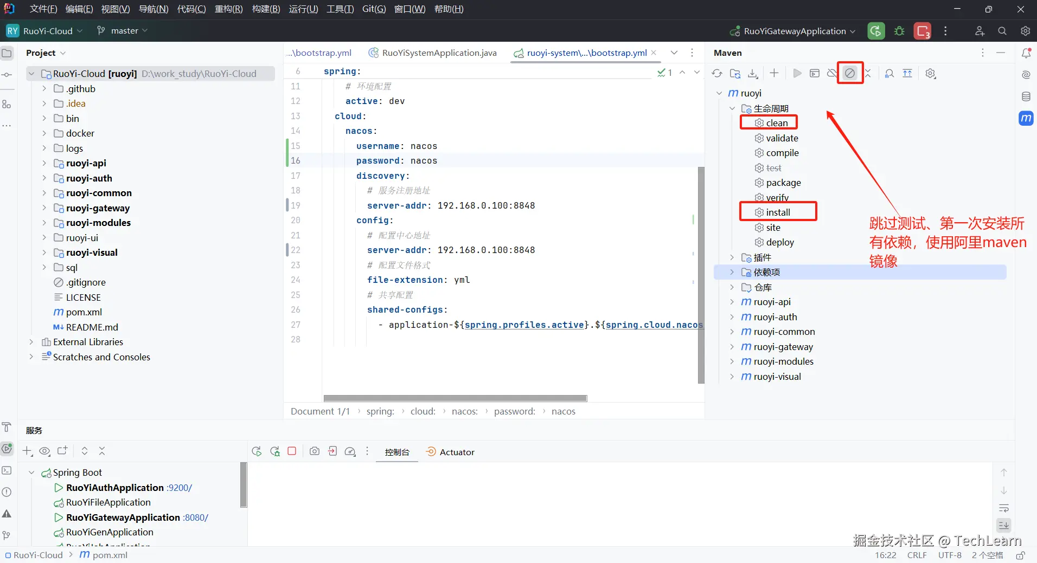Toggle Maven Skip Tests mode
Viewport: 1037px width, 563px height.
coord(850,73)
